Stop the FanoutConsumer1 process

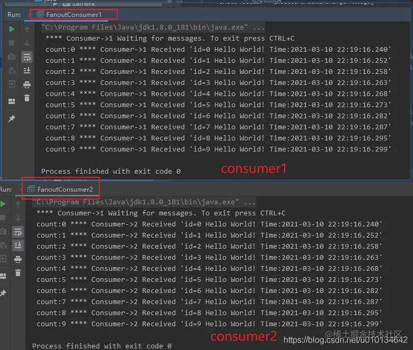12,43
